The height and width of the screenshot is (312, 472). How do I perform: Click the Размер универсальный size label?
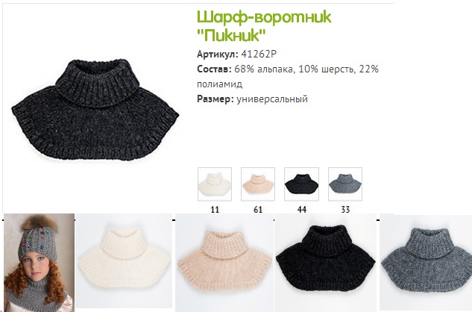(252, 99)
